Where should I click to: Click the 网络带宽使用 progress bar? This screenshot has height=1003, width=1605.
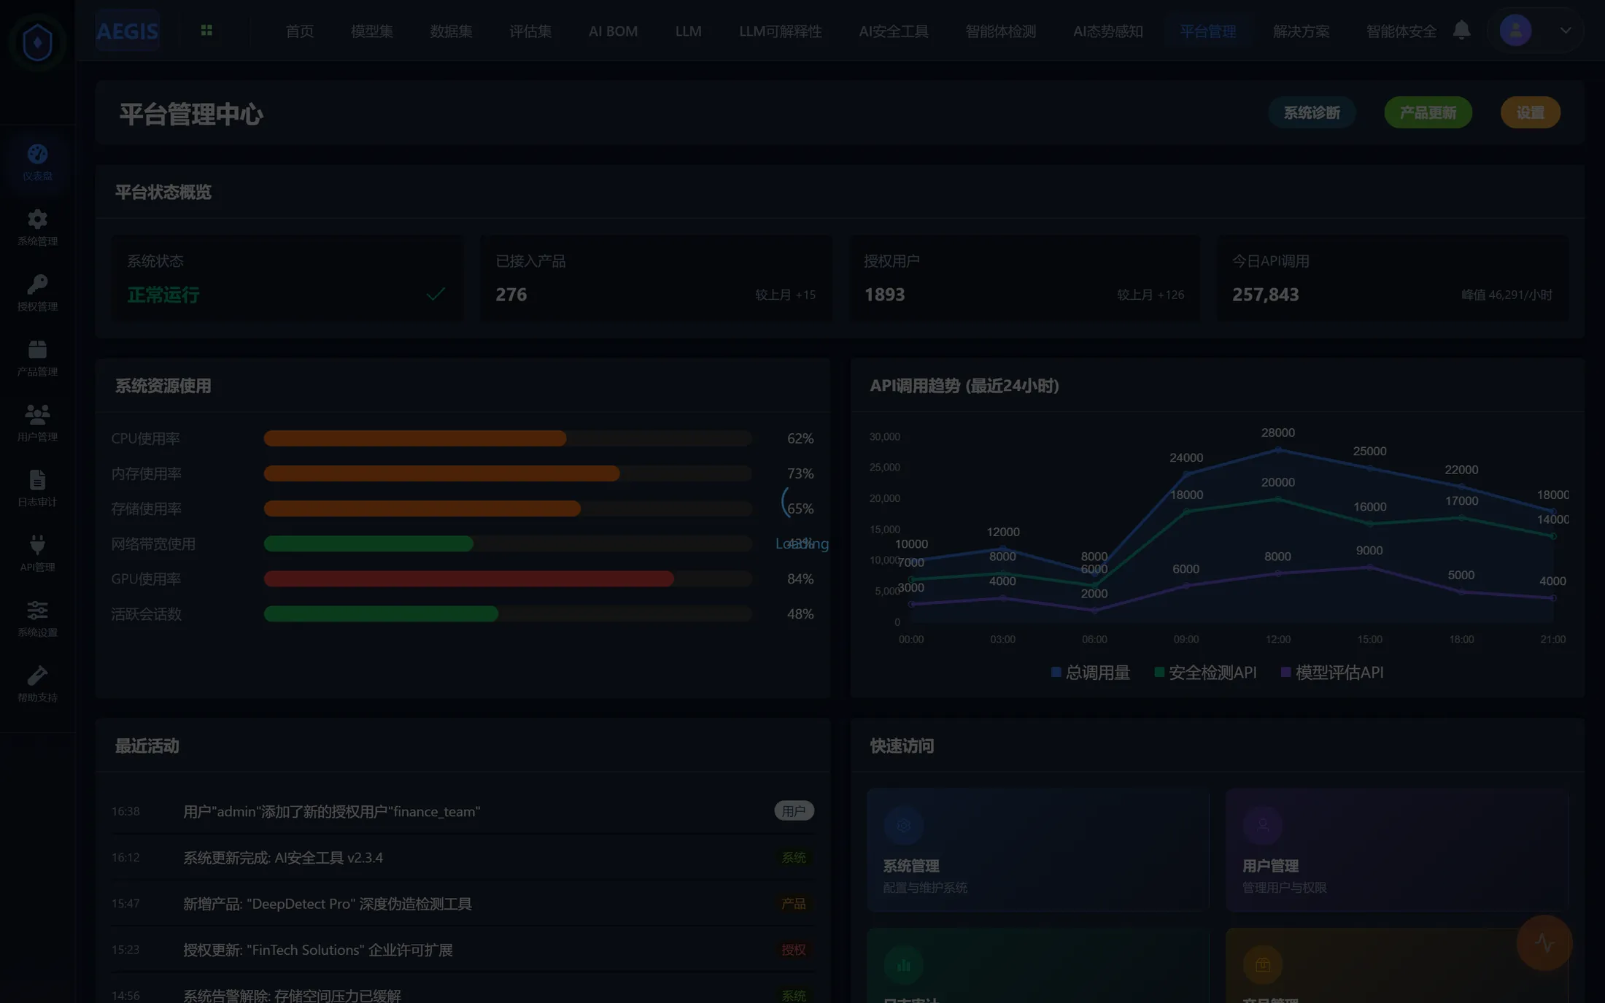pos(508,543)
